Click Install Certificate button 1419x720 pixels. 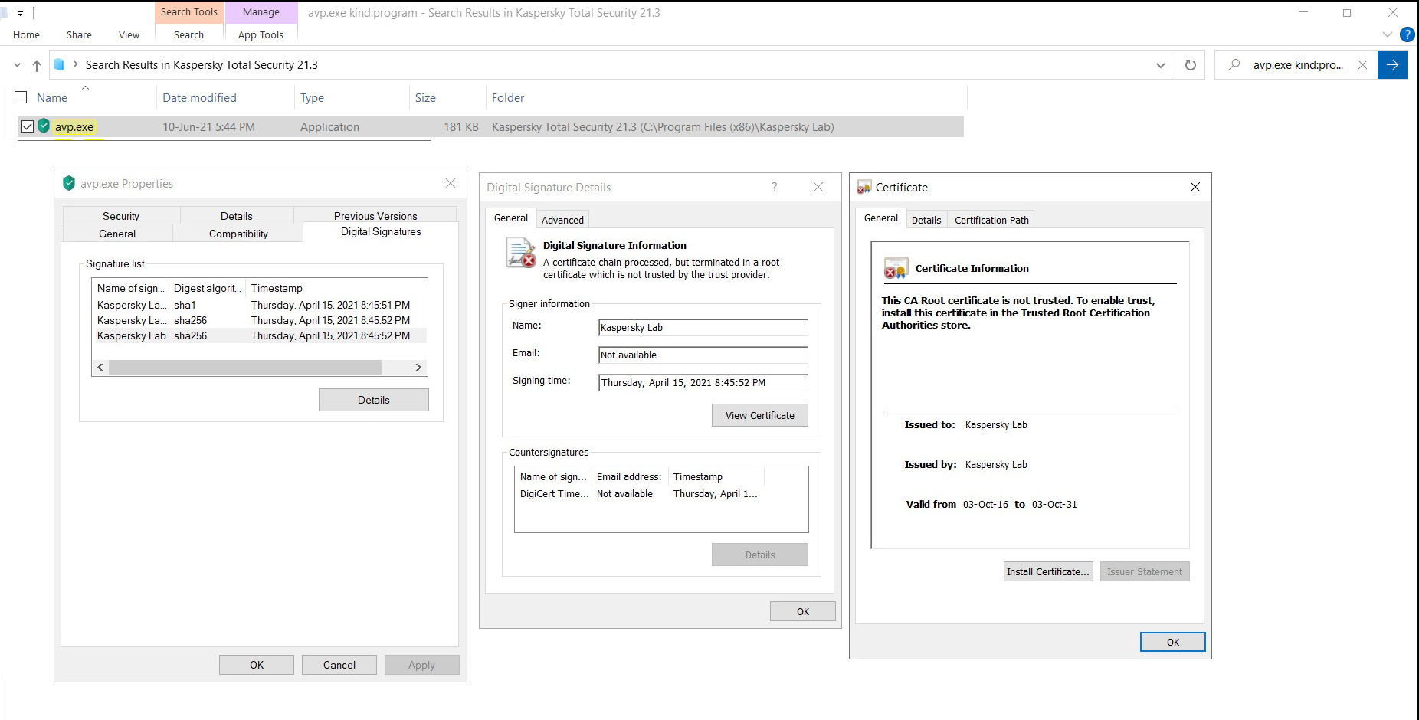coord(1047,571)
